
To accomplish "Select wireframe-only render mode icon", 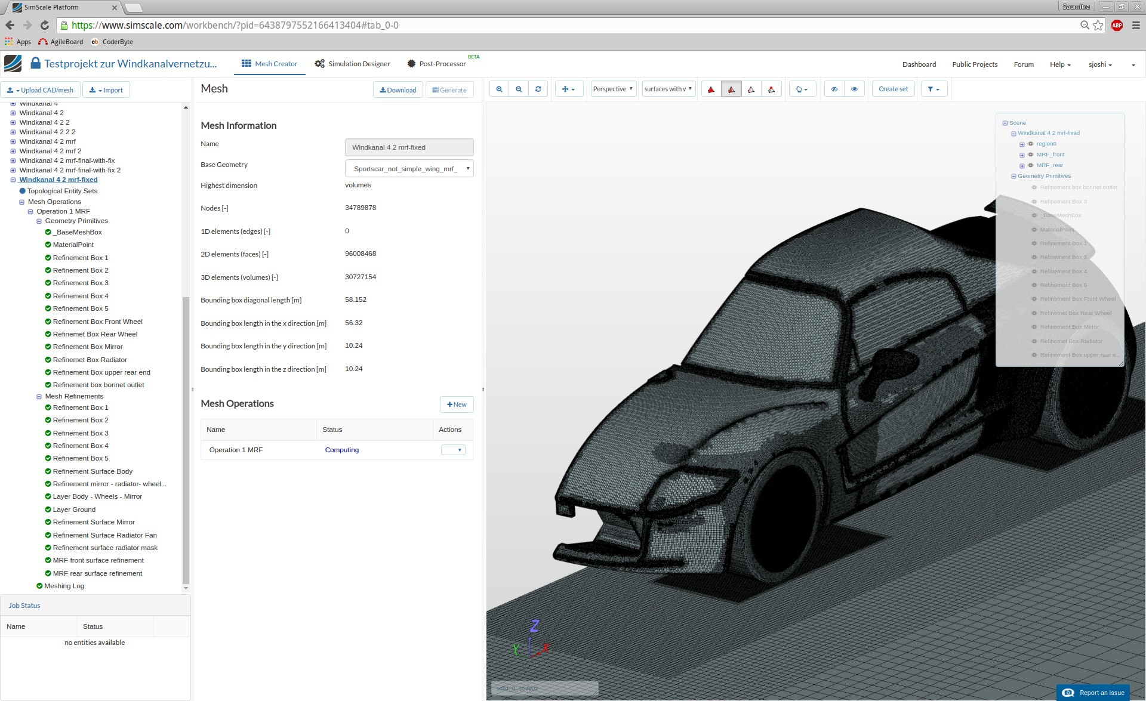I will click(751, 89).
